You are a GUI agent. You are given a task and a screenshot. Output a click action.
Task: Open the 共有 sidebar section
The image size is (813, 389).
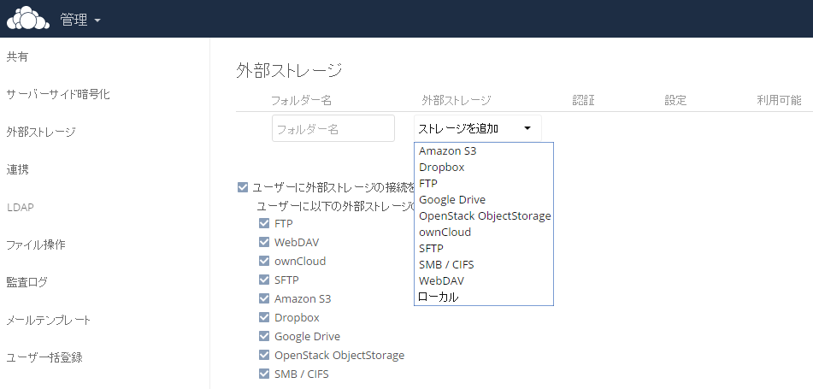point(17,57)
